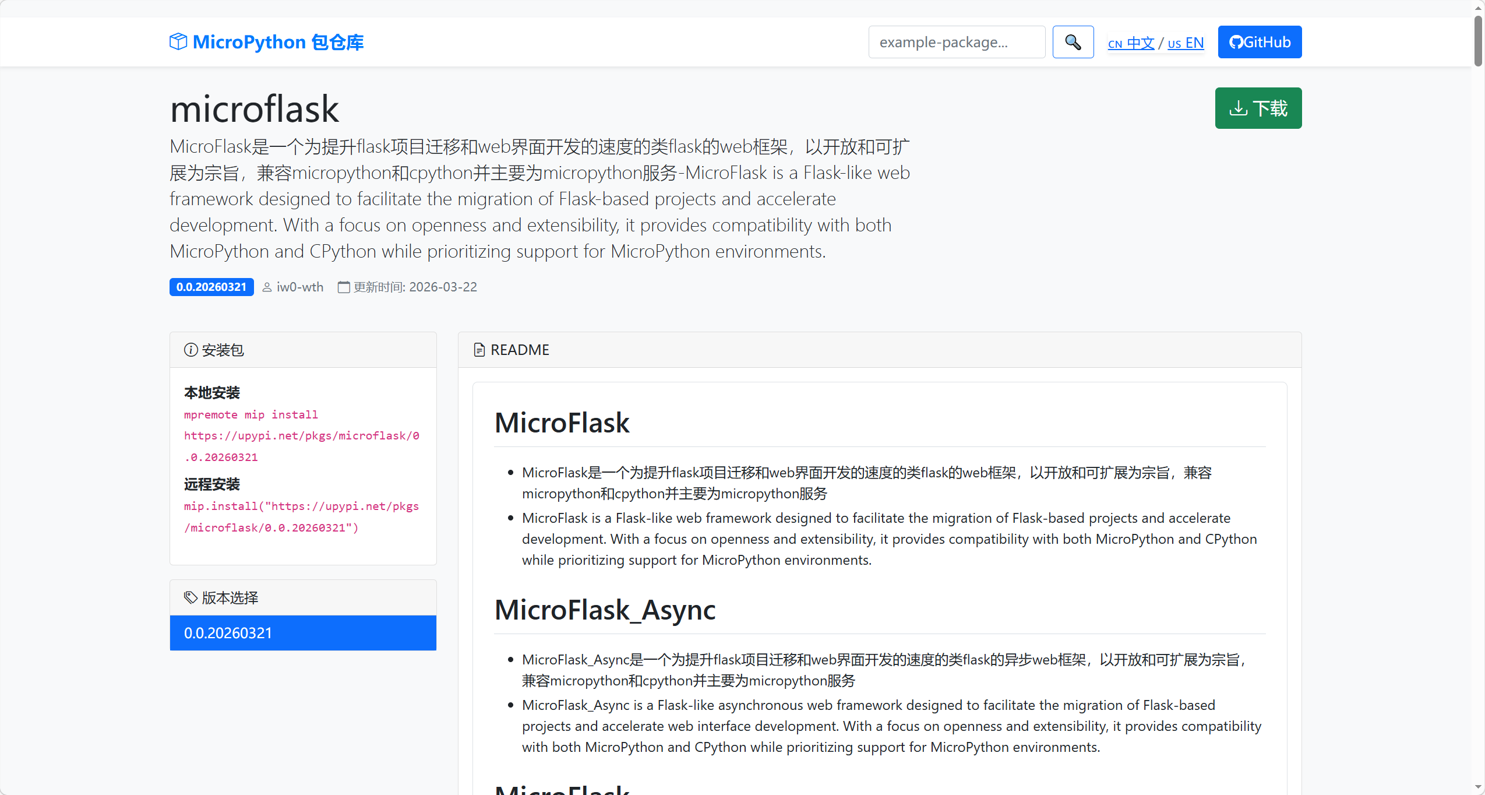Click the green 下载 download button
The width and height of the screenshot is (1485, 795).
(x=1258, y=108)
